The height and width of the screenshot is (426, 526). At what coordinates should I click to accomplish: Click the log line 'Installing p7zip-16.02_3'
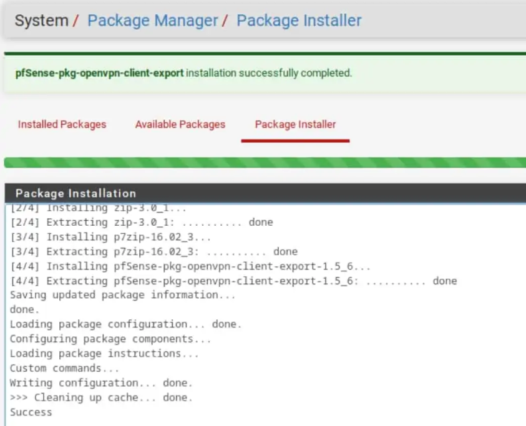coord(110,237)
